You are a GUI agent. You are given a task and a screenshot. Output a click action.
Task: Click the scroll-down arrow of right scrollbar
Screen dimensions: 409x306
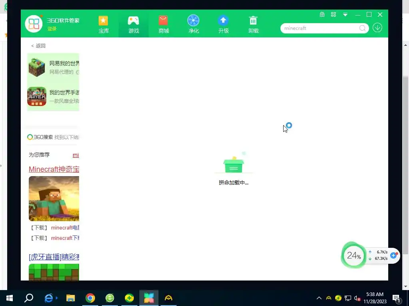coord(406,286)
